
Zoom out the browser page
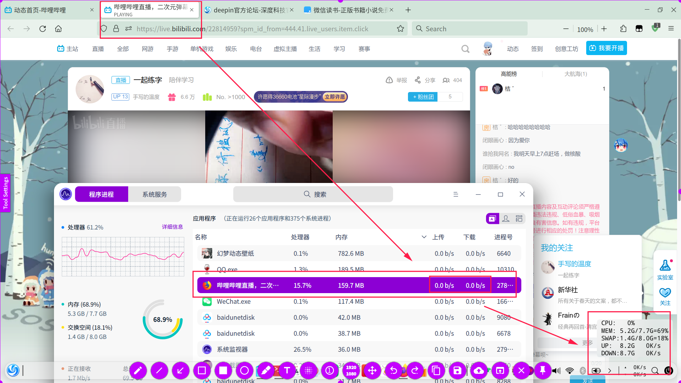click(566, 29)
